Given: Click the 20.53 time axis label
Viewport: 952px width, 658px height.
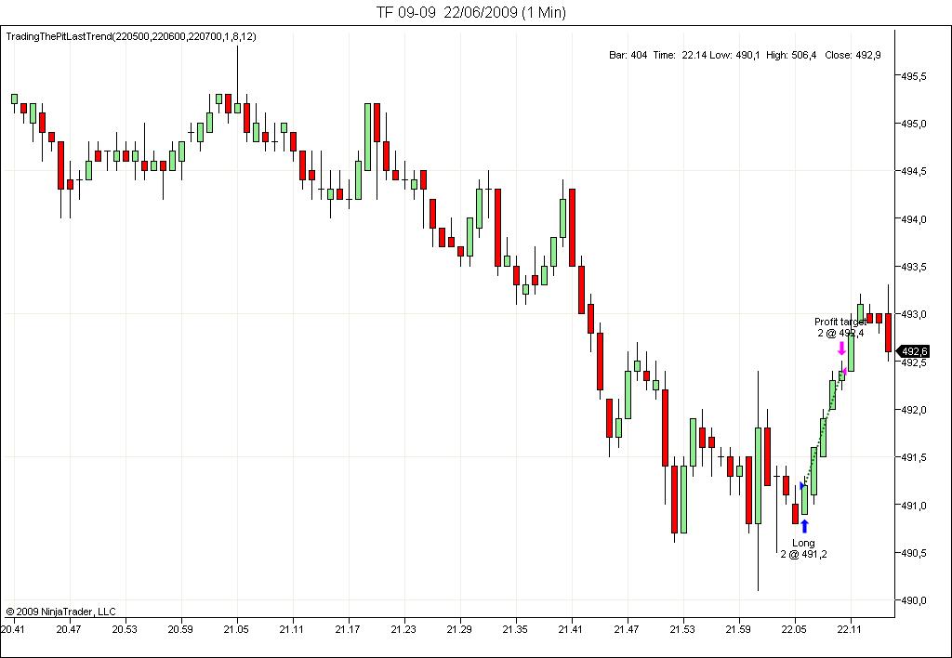Looking at the screenshot, I should [x=125, y=629].
